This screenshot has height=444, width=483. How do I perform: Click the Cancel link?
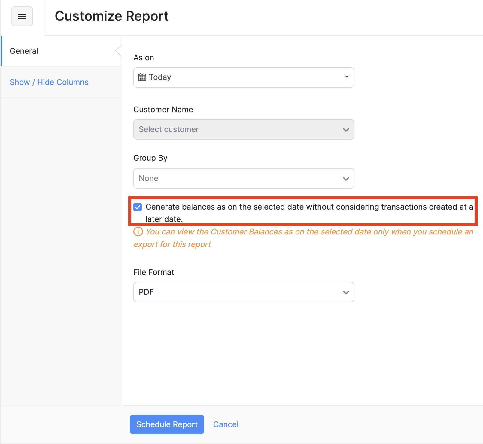pyautogui.click(x=226, y=424)
